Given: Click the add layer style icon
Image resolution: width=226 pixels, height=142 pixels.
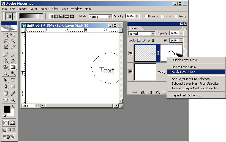Looking at the screenshot, I should (x=142, y=92).
